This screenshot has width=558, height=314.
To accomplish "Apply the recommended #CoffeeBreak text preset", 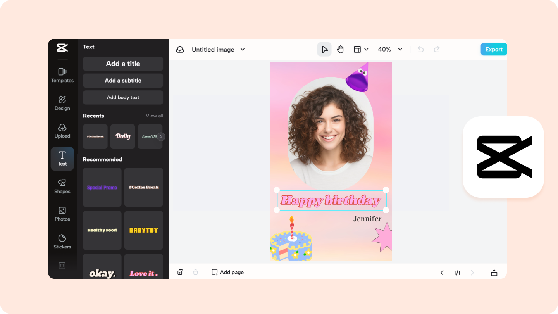I will pyautogui.click(x=144, y=187).
